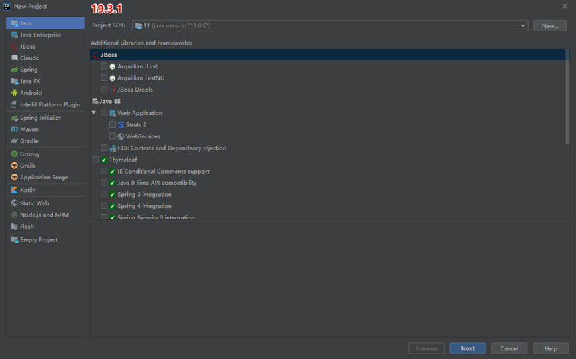Toggle the Thymeleaf checkbox
Image resolution: width=576 pixels, height=359 pixels.
pyautogui.click(x=95, y=160)
